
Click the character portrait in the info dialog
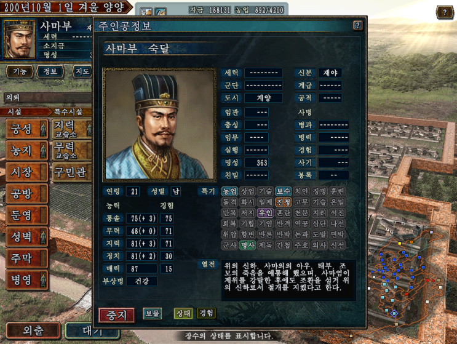159,125
